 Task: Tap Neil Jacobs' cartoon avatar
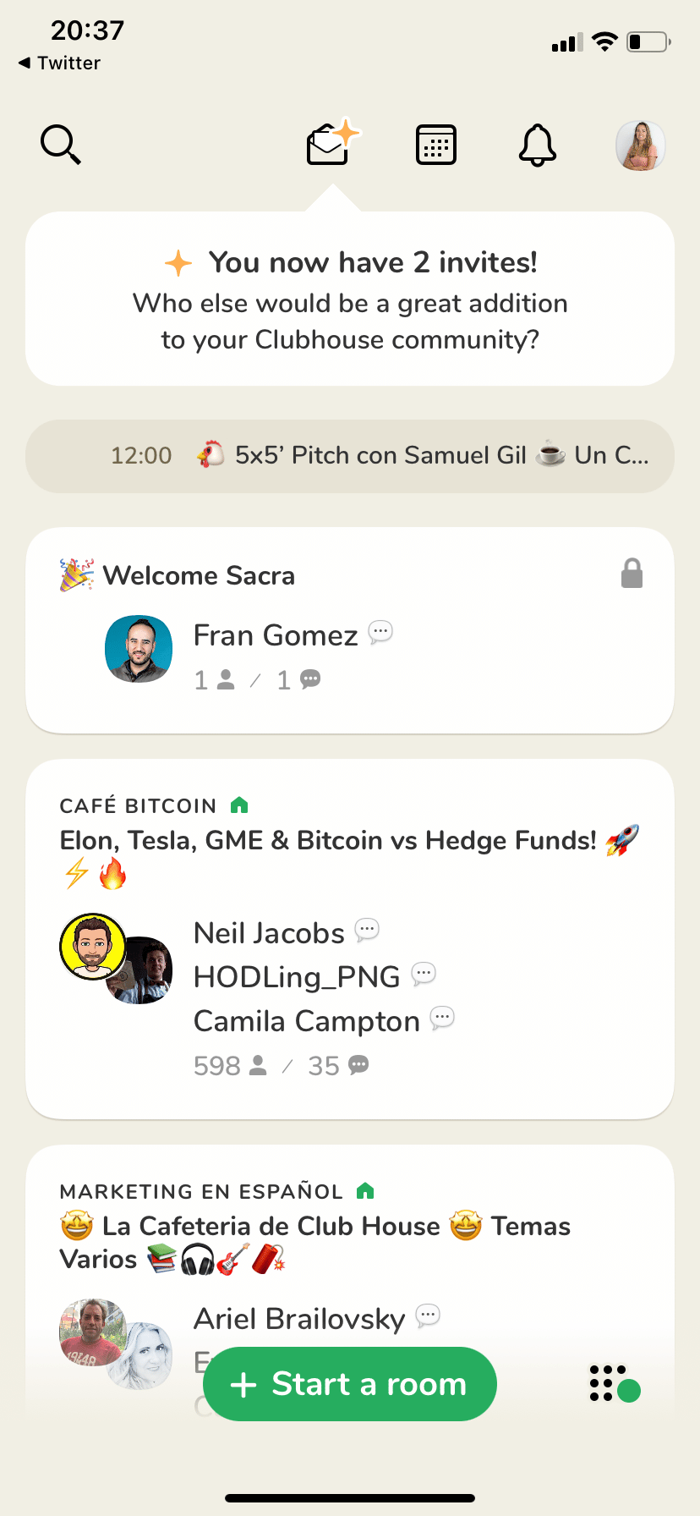click(x=92, y=946)
